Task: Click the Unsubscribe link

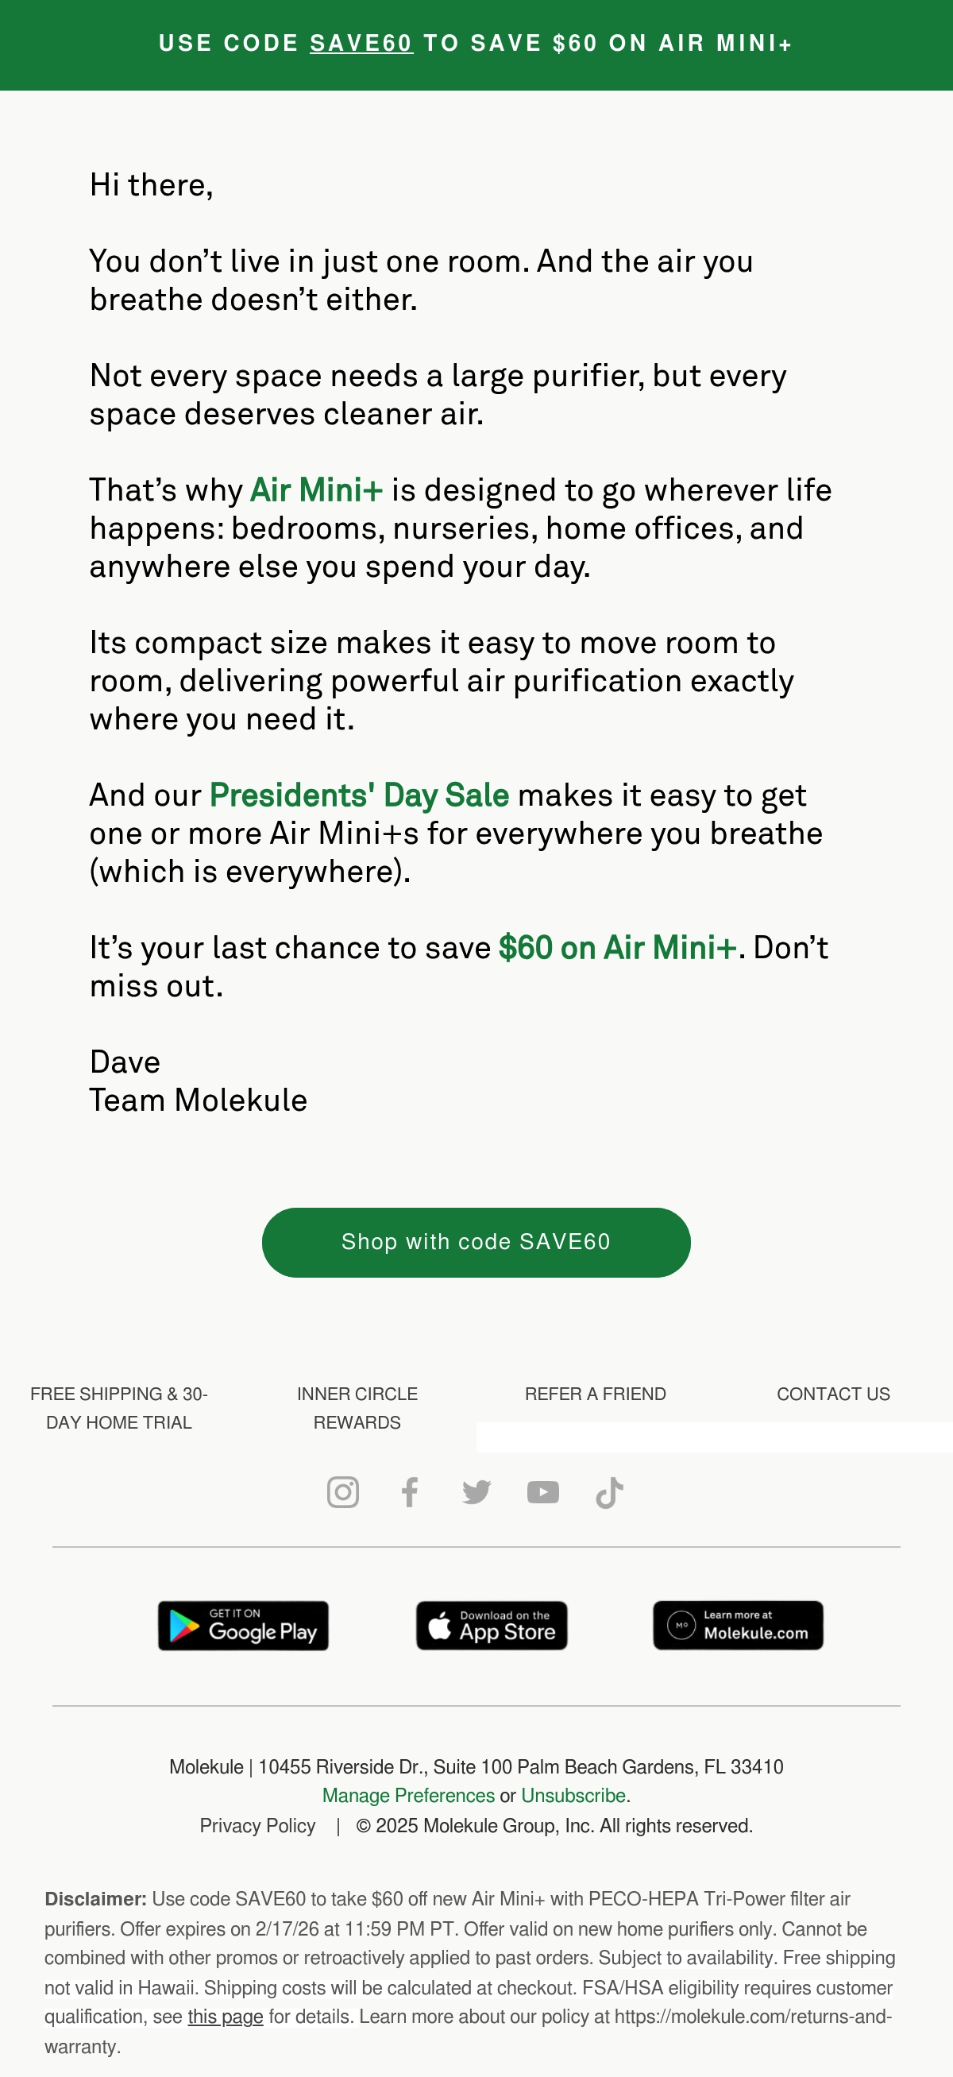Action: click(x=573, y=1796)
